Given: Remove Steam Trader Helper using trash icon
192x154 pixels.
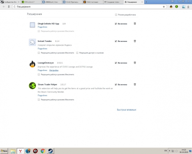Looking at the screenshot, I should 135,84.
